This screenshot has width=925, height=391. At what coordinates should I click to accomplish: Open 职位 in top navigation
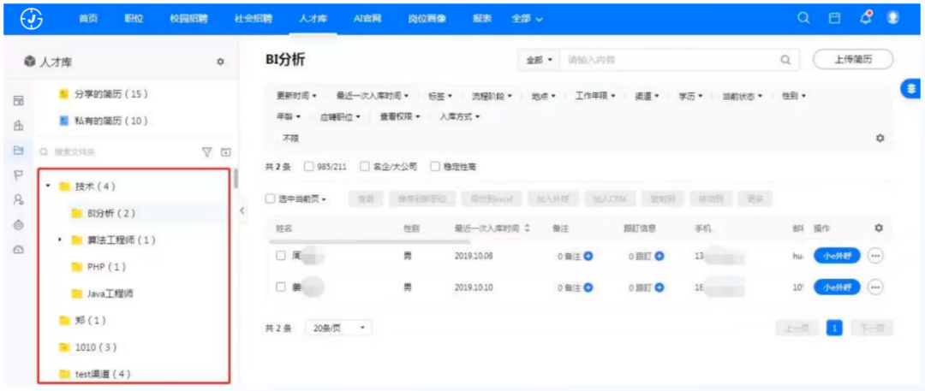[134, 18]
